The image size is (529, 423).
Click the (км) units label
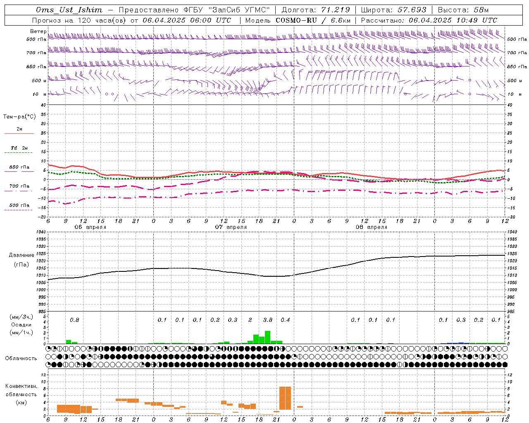point(21,402)
